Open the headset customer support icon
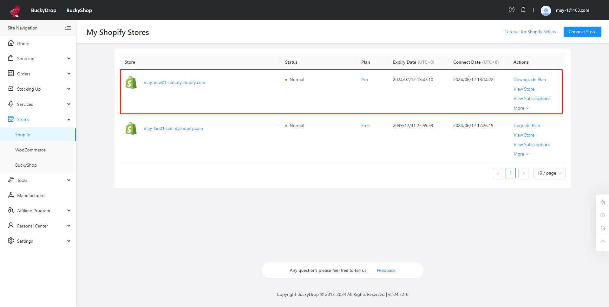Image resolution: width=609 pixels, height=307 pixels. [x=603, y=228]
